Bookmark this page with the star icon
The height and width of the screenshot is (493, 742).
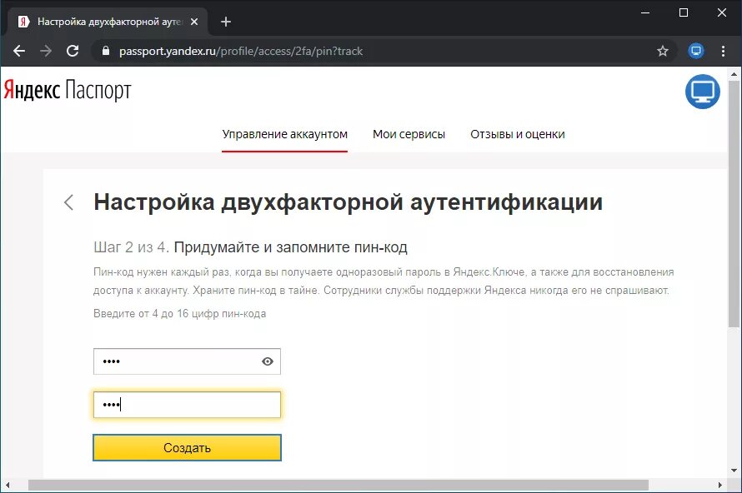(x=663, y=51)
